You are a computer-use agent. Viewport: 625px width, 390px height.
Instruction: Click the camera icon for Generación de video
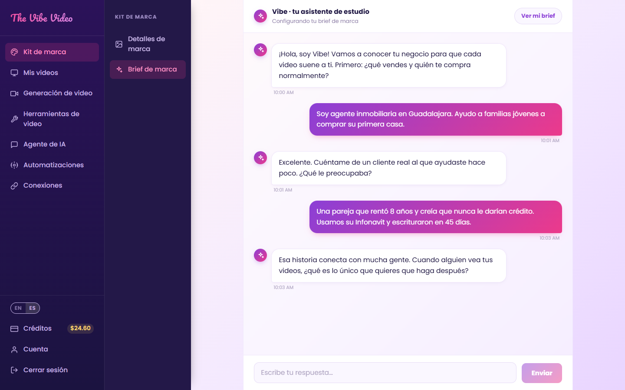point(14,93)
